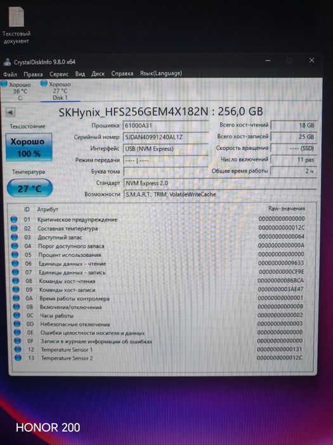This screenshot has height=445, width=333.
Task: Open the Текстовый документ desktop file
Action: click(x=16, y=25)
